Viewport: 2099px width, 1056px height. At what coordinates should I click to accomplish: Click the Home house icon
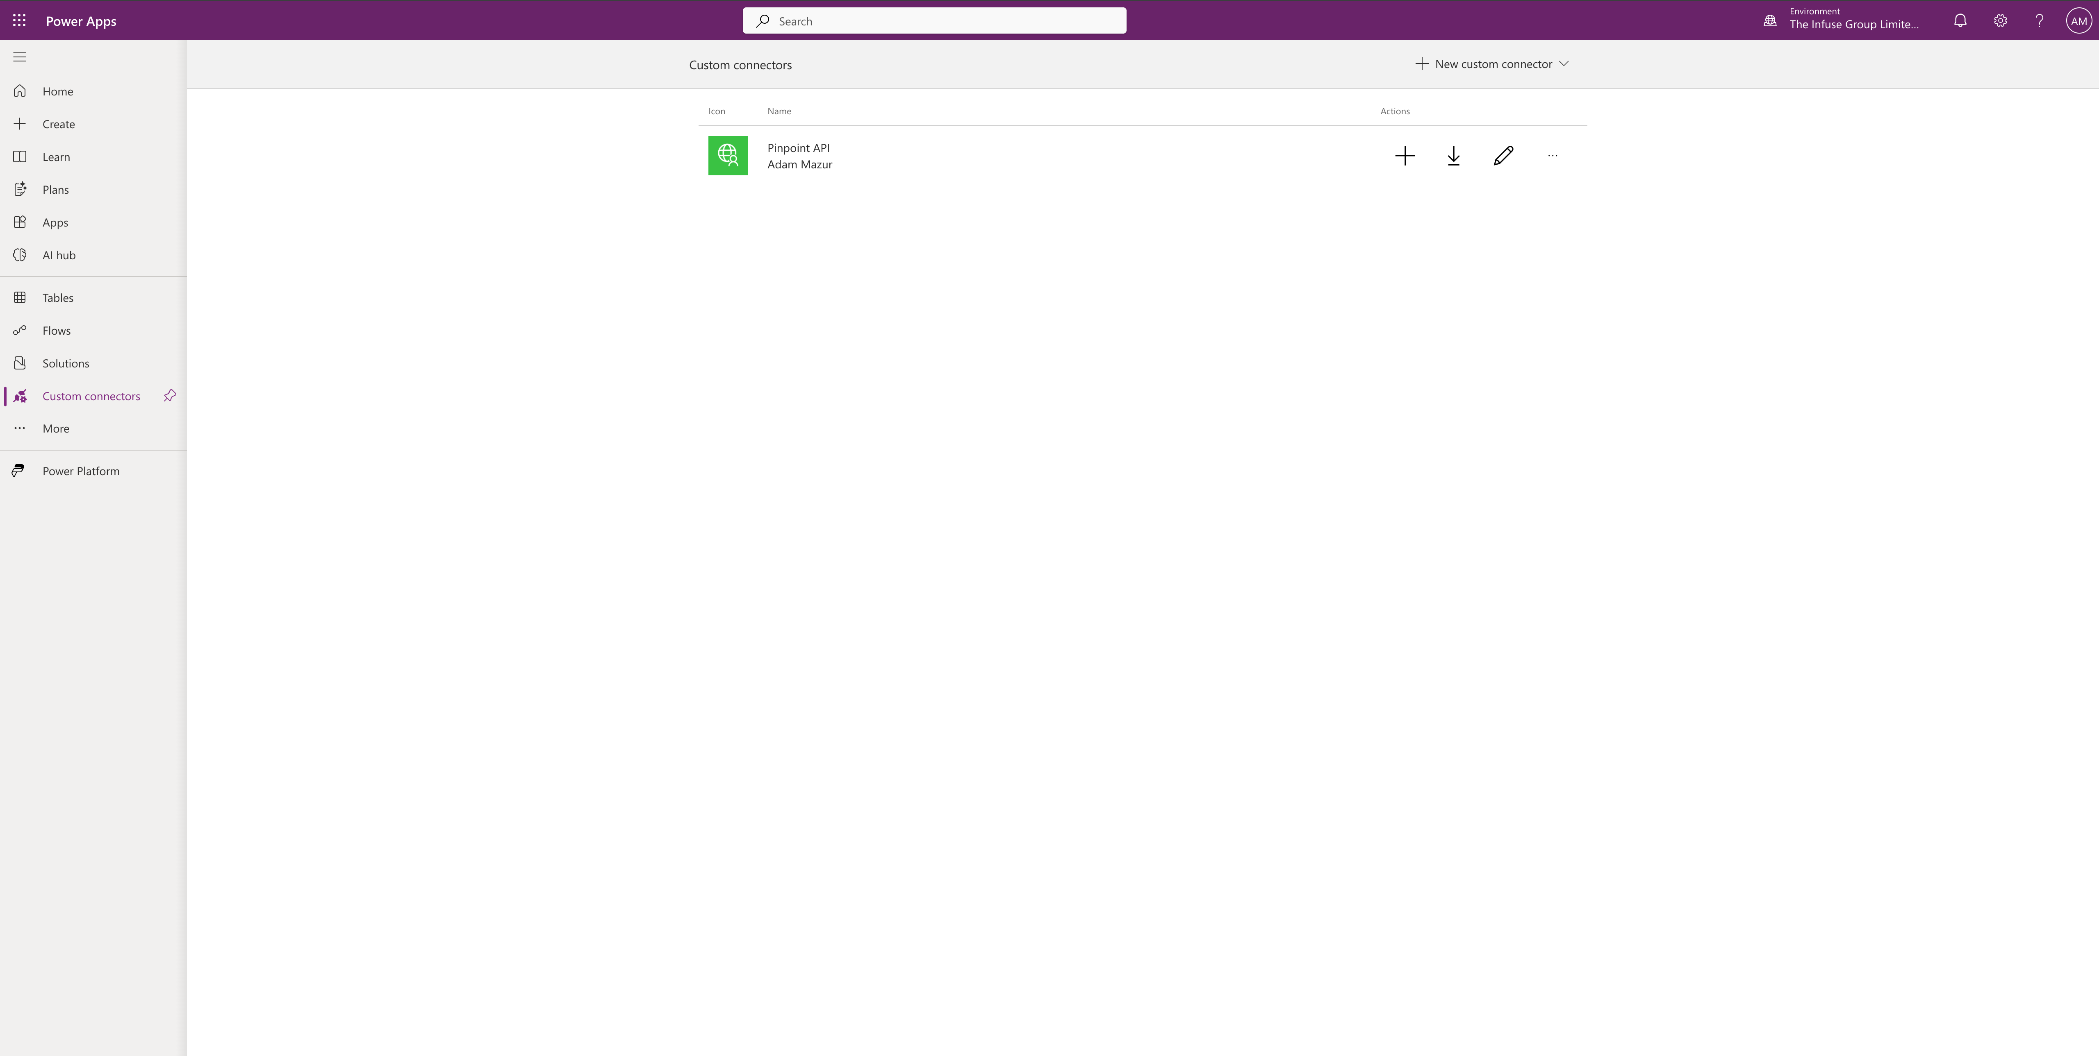[20, 91]
